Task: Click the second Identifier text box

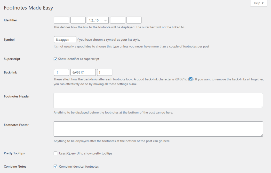Action: click(x=78, y=20)
